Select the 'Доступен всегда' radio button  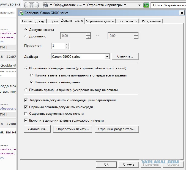tap(26, 29)
